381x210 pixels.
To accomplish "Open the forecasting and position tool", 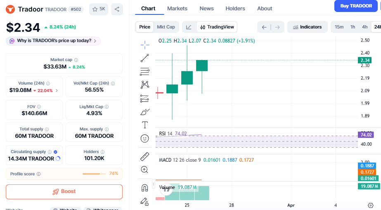I will (145, 98).
